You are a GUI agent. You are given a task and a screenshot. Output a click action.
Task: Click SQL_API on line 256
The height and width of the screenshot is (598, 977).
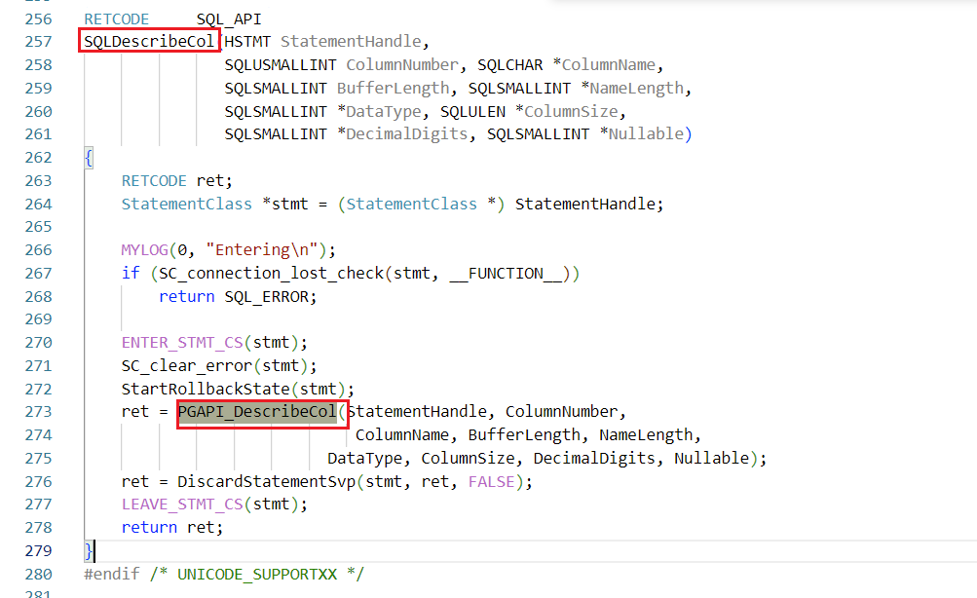[229, 19]
